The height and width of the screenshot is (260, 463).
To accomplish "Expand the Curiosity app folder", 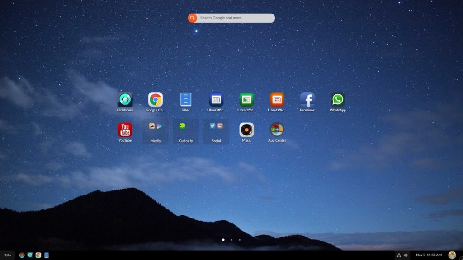I will [x=185, y=130].
